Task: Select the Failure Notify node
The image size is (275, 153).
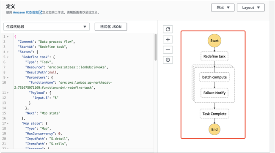Action: (x=214, y=93)
